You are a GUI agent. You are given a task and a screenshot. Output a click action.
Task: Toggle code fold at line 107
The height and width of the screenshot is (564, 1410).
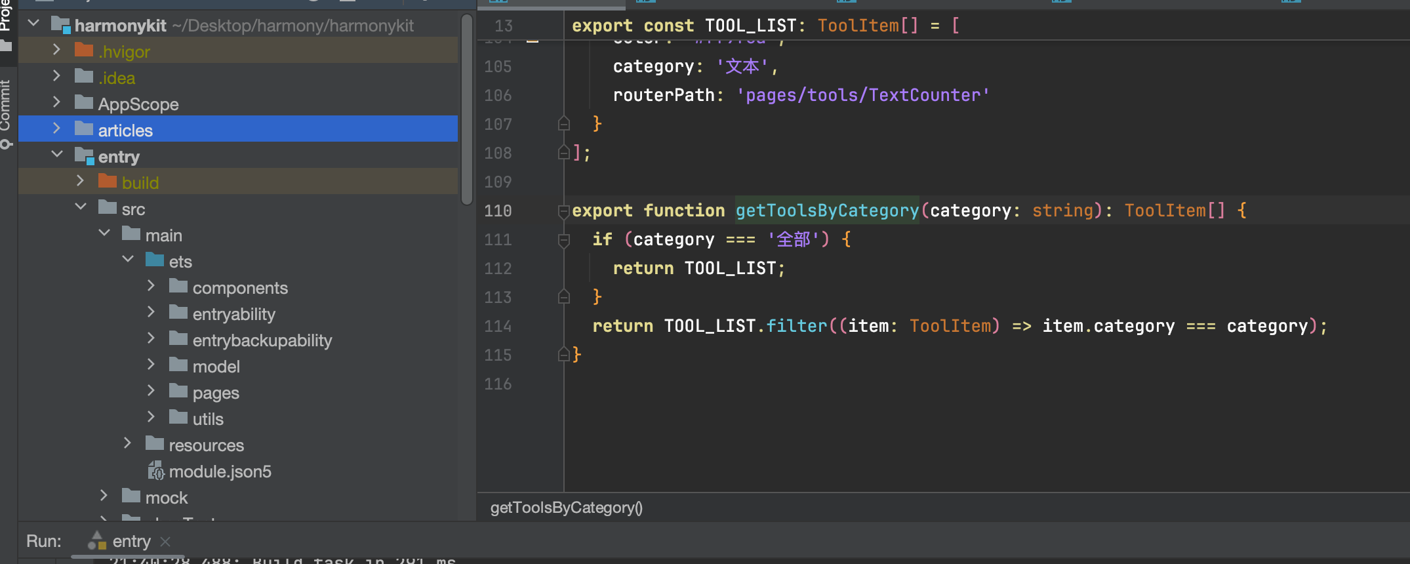(x=564, y=123)
